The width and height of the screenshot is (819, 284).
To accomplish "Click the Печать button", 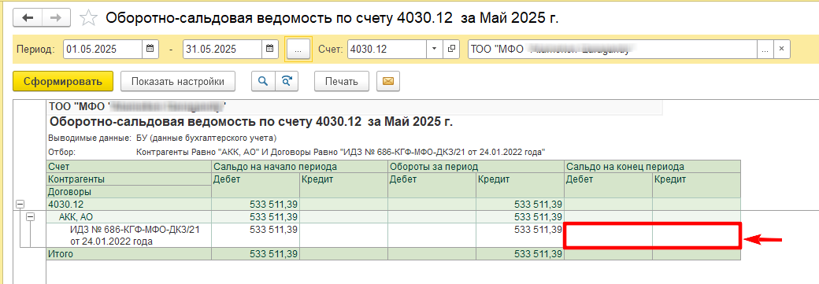I will pos(342,82).
